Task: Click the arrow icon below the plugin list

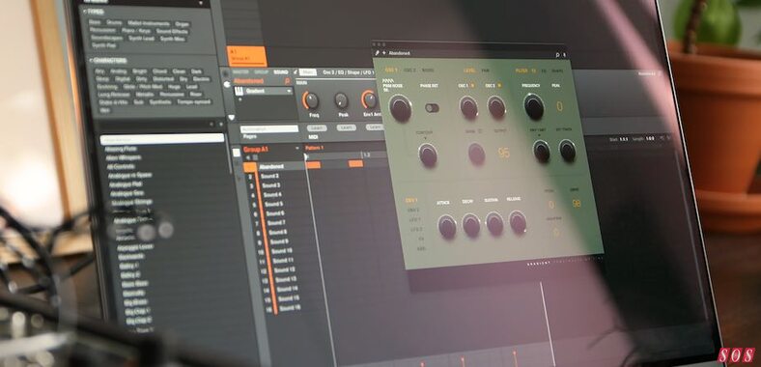Action: tap(231, 117)
